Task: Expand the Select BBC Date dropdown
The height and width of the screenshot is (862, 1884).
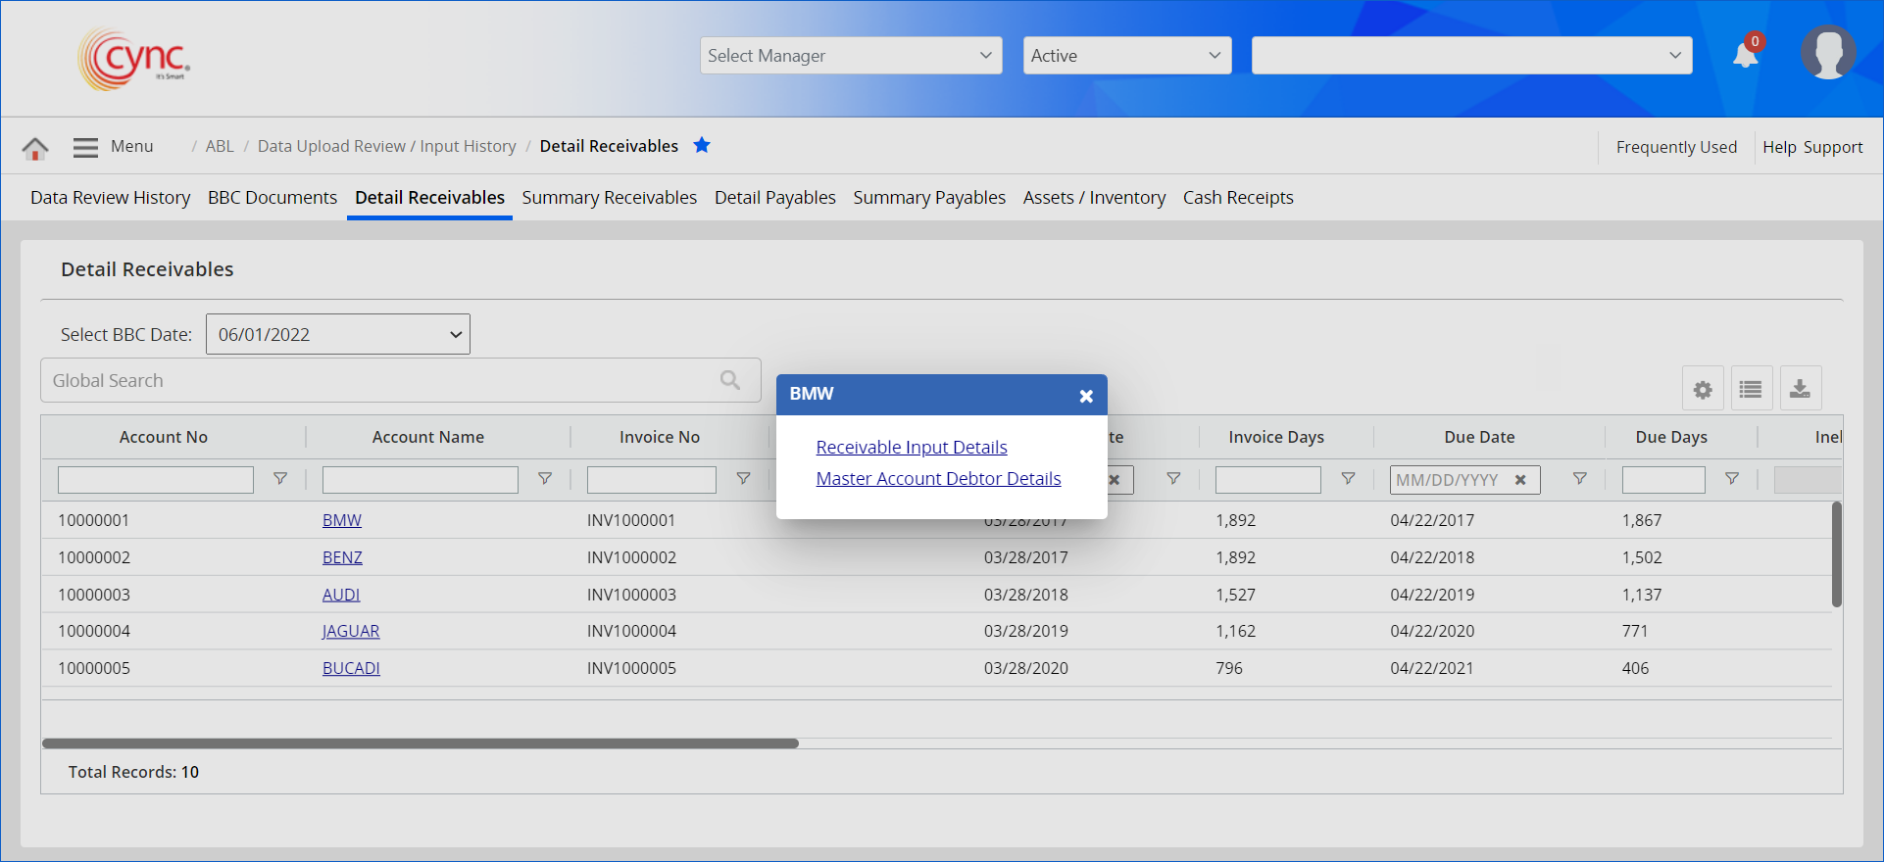Action: click(x=337, y=335)
